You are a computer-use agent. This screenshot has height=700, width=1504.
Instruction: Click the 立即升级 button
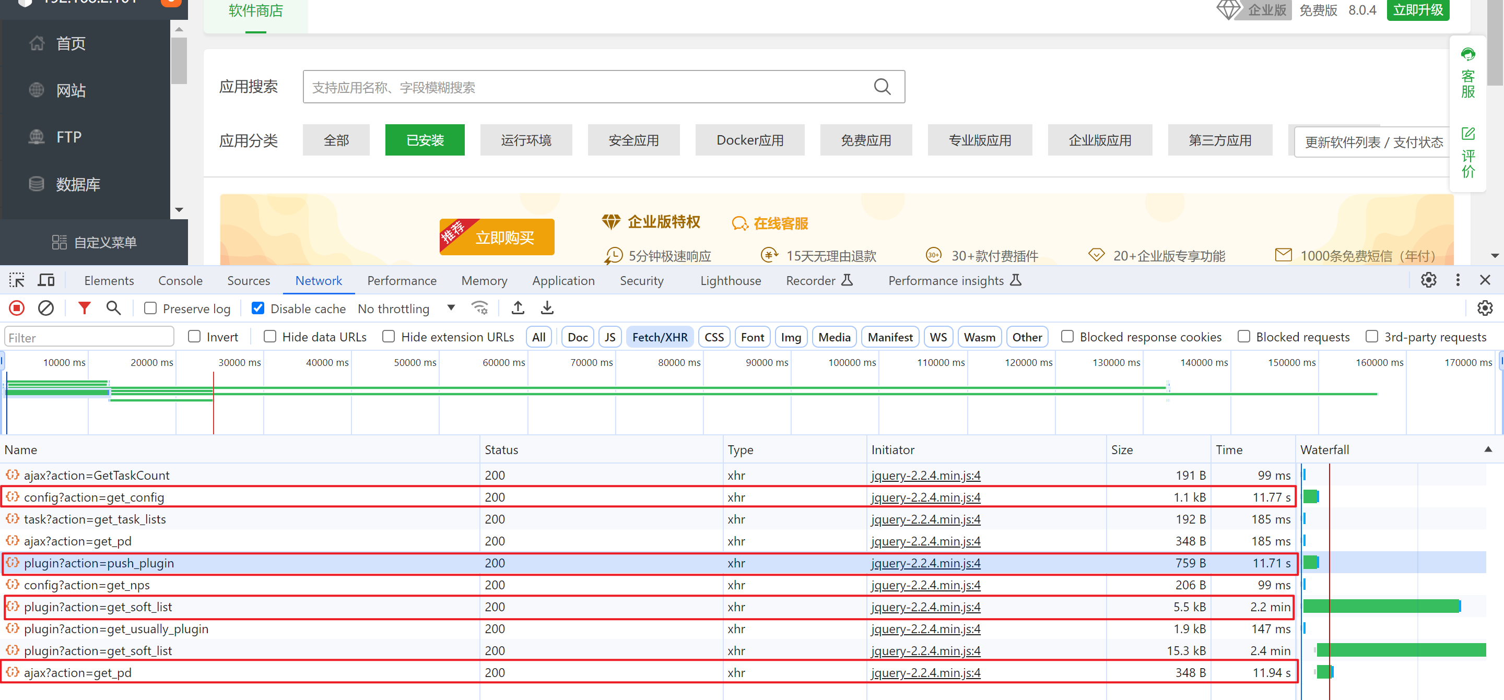tap(1418, 10)
